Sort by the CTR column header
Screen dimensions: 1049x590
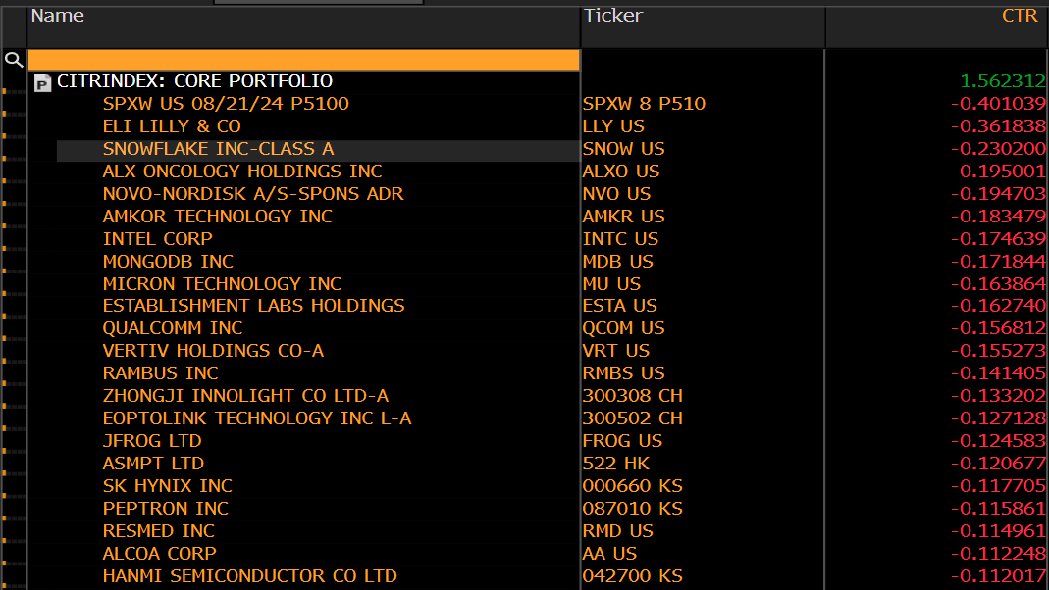[1020, 16]
